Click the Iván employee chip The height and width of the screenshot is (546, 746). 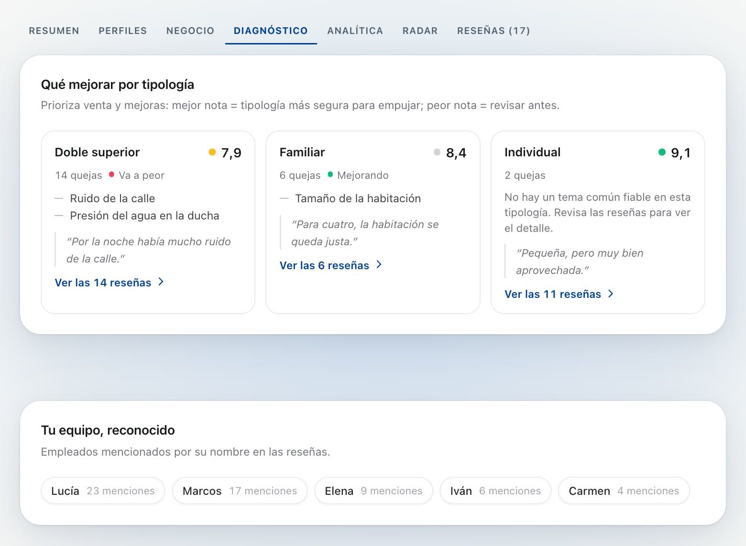495,491
